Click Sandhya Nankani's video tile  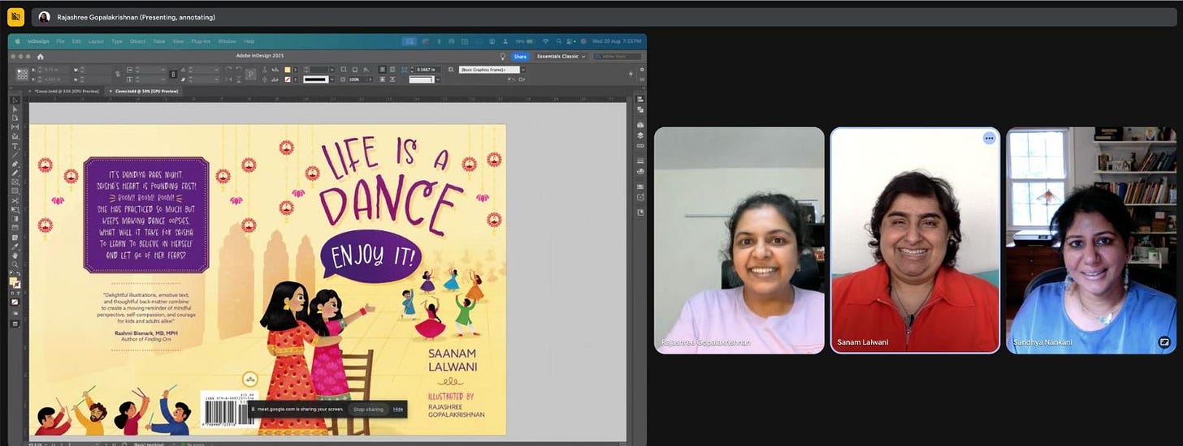1091,240
